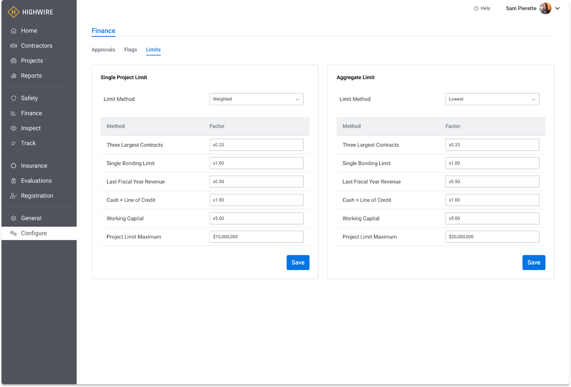The height and width of the screenshot is (387, 571).
Task: Click Sam Pierette's profile avatar
Action: [545, 8]
